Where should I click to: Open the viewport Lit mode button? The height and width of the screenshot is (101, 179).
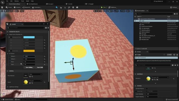(17, 11)
